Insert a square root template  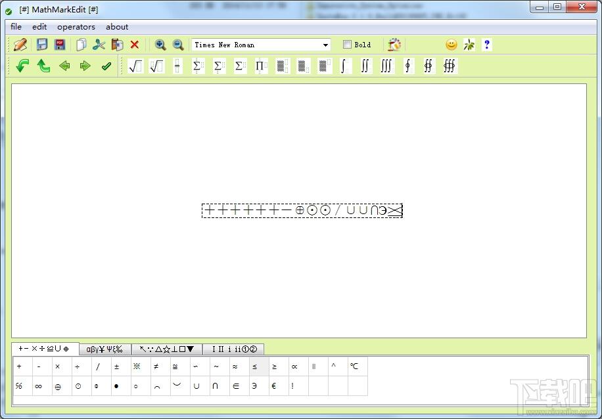click(135, 66)
